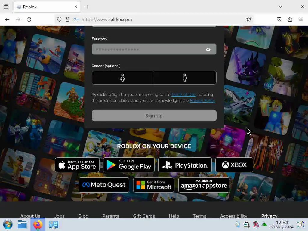The image size is (308, 231).
Task: Go forward with the browser forward arrow
Action: pyautogui.click(x=18, y=20)
